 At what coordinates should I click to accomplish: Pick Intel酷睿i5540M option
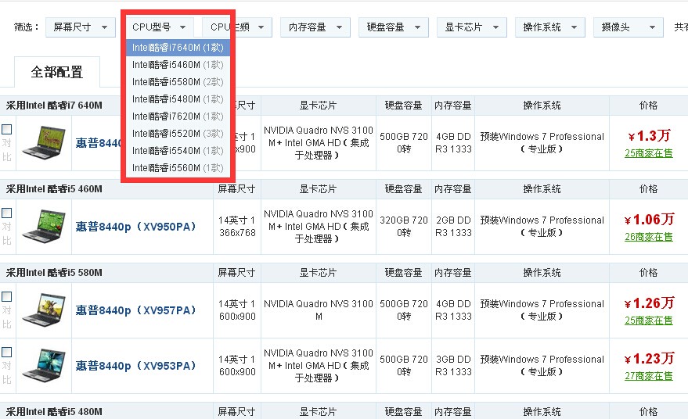click(178, 151)
